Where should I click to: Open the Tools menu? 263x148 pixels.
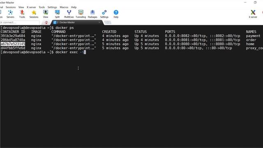42,7
